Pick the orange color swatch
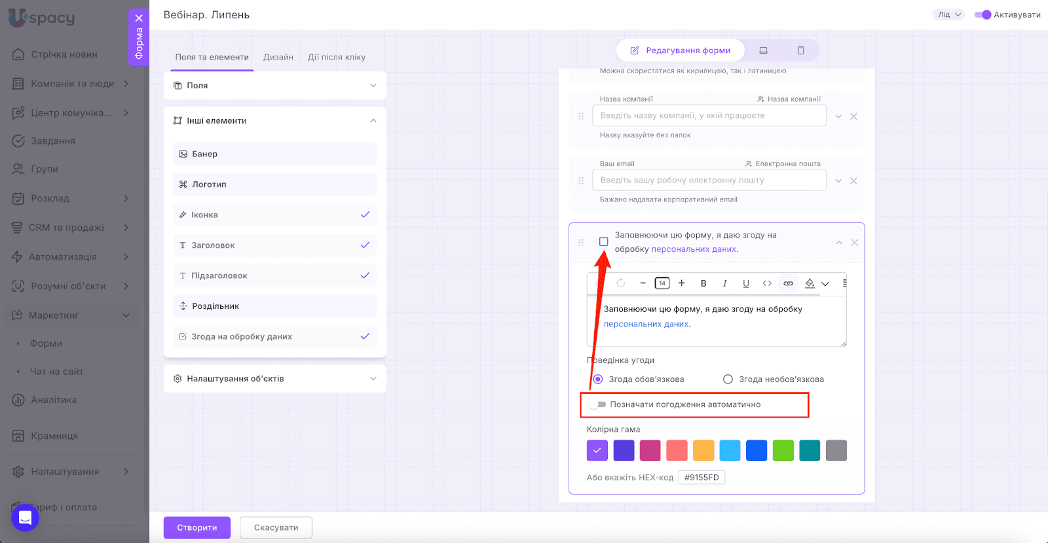Image resolution: width=1048 pixels, height=543 pixels. pos(703,451)
